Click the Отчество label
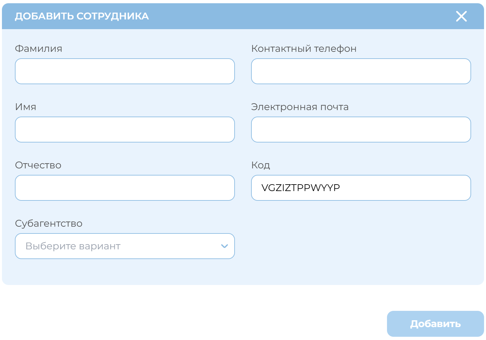Screen dimensions: 486x340 tap(38, 165)
